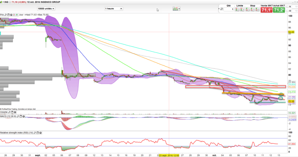Click the second Limite order icon
The height and width of the screenshot is (157, 298).
point(243,9)
